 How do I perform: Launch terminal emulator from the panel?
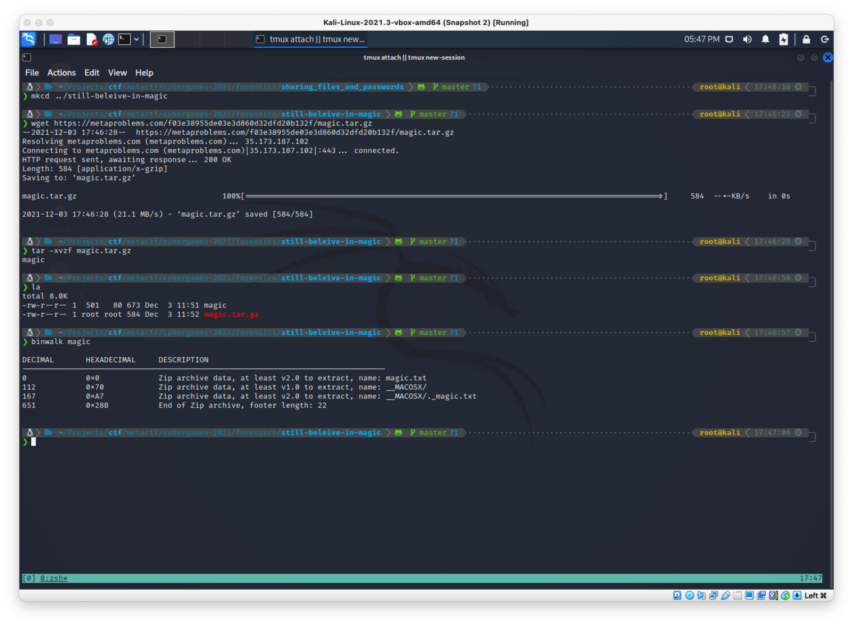click(x=124, y=39)
